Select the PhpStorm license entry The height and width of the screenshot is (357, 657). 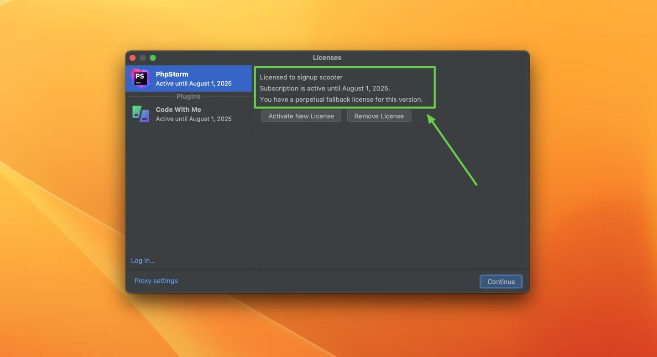point(189,79)
